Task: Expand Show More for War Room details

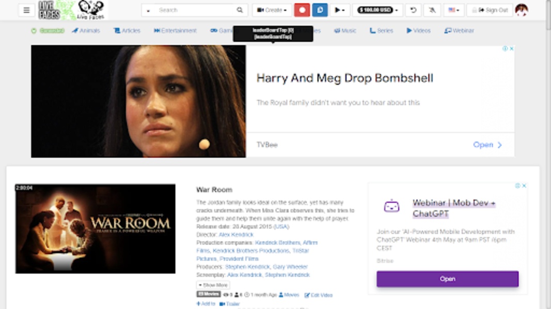Action: click(x=213, y=285)
